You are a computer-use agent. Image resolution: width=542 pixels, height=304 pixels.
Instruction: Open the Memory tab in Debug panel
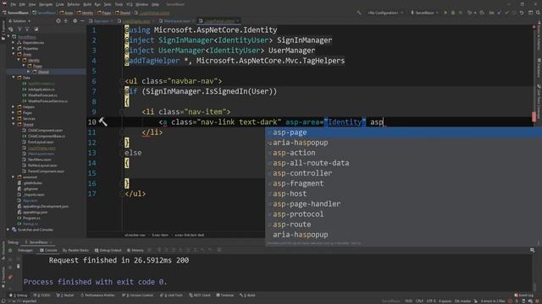click(x=135, y=250)
